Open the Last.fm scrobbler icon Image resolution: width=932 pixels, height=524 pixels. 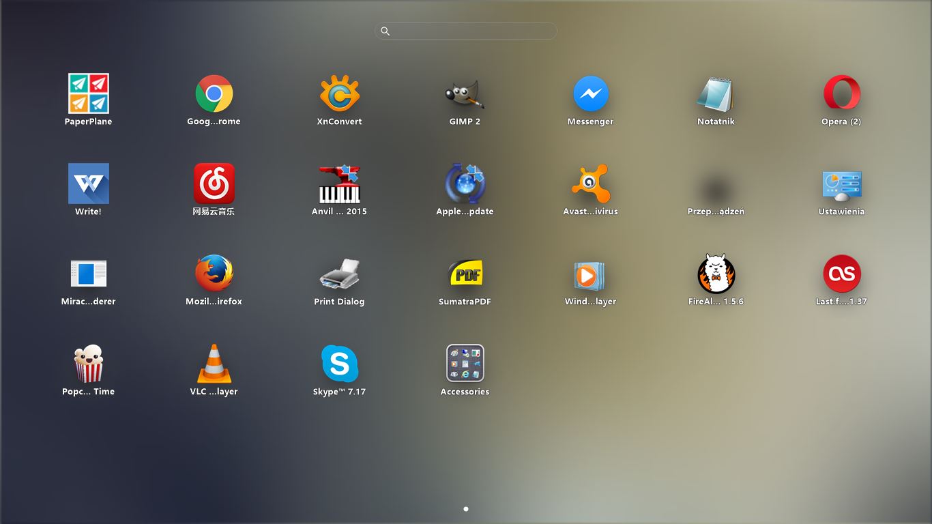pos(841,274)
